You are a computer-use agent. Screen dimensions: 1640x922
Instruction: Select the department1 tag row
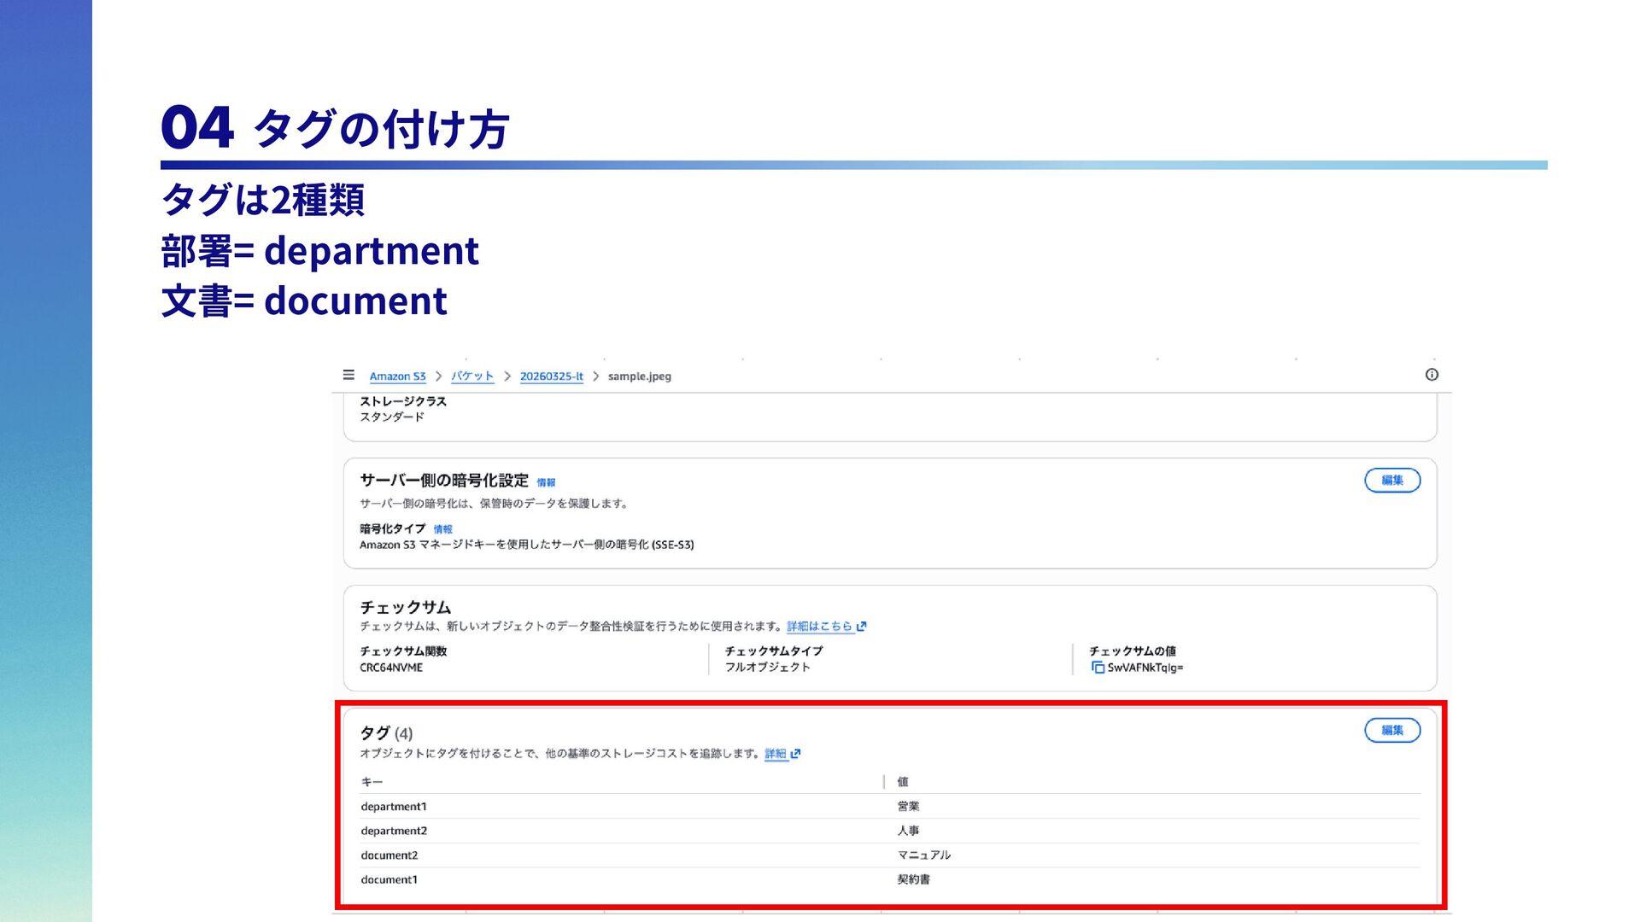[394, 807]
